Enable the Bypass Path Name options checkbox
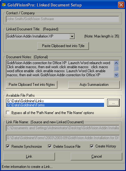The width and height of the screenshot is (126, 171). [8, 112]
